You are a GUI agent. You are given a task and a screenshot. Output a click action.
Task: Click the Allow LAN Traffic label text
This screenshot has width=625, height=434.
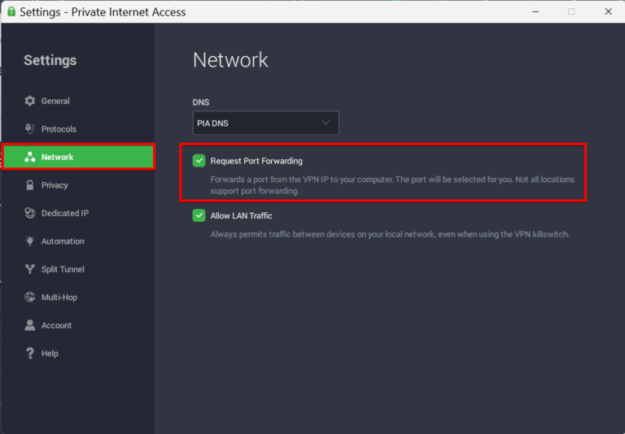click(241, 215)
